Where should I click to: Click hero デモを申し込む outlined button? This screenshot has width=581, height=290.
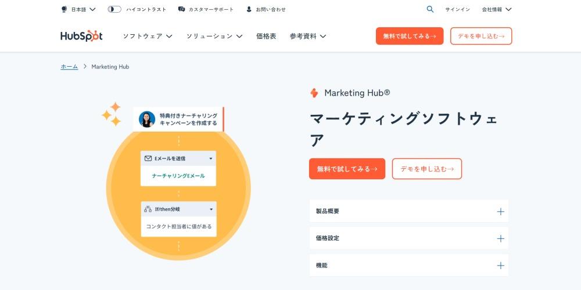coord(427,169)
